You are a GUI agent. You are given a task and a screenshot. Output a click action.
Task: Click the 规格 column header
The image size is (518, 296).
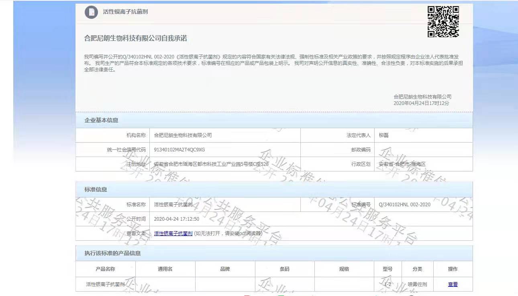344,269
